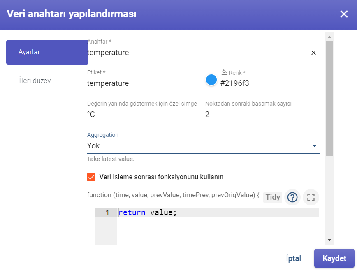The image size is (357, 270).
Task: Toggle Veri işleme sonrası fonksiyonunu kullanın checkbox
Action: click(x=91, y=177)
